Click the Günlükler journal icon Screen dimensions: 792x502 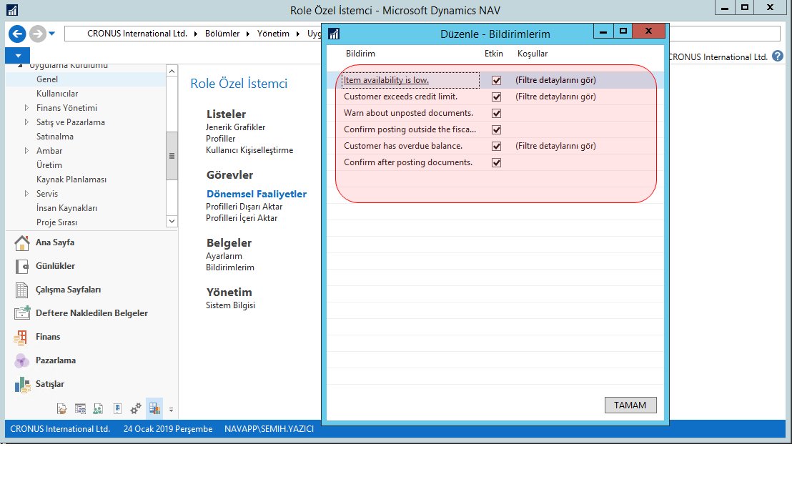21,266
